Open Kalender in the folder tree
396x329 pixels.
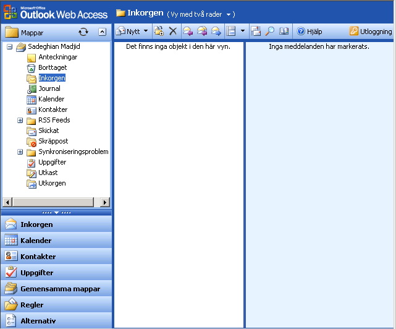tap(51, 99)
